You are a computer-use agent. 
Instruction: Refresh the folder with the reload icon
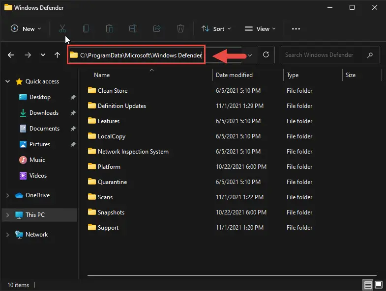[x=266, y=55]
